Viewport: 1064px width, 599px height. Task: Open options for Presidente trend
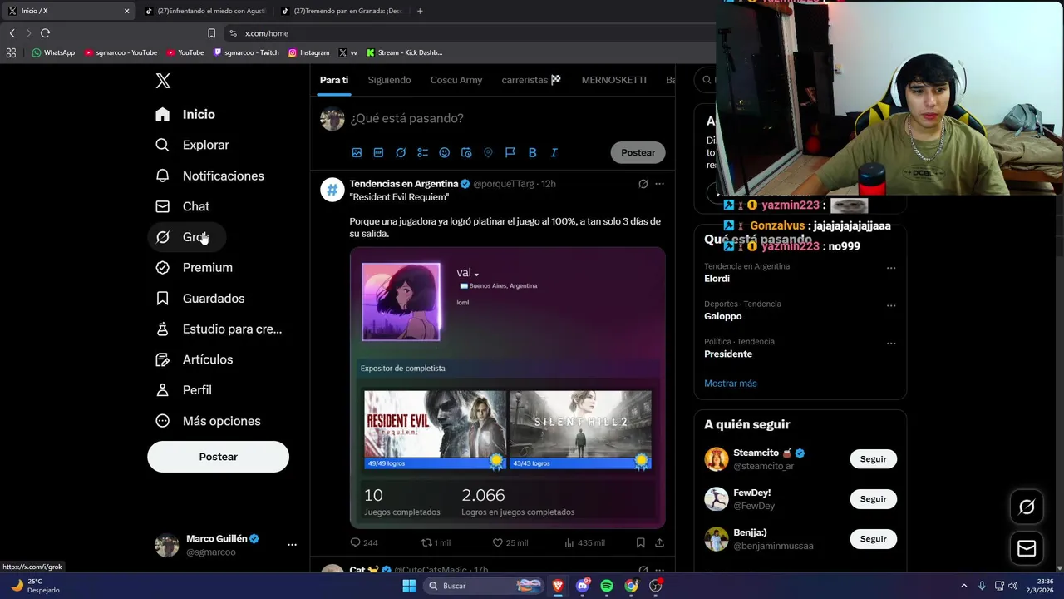[x=891, y=343]
